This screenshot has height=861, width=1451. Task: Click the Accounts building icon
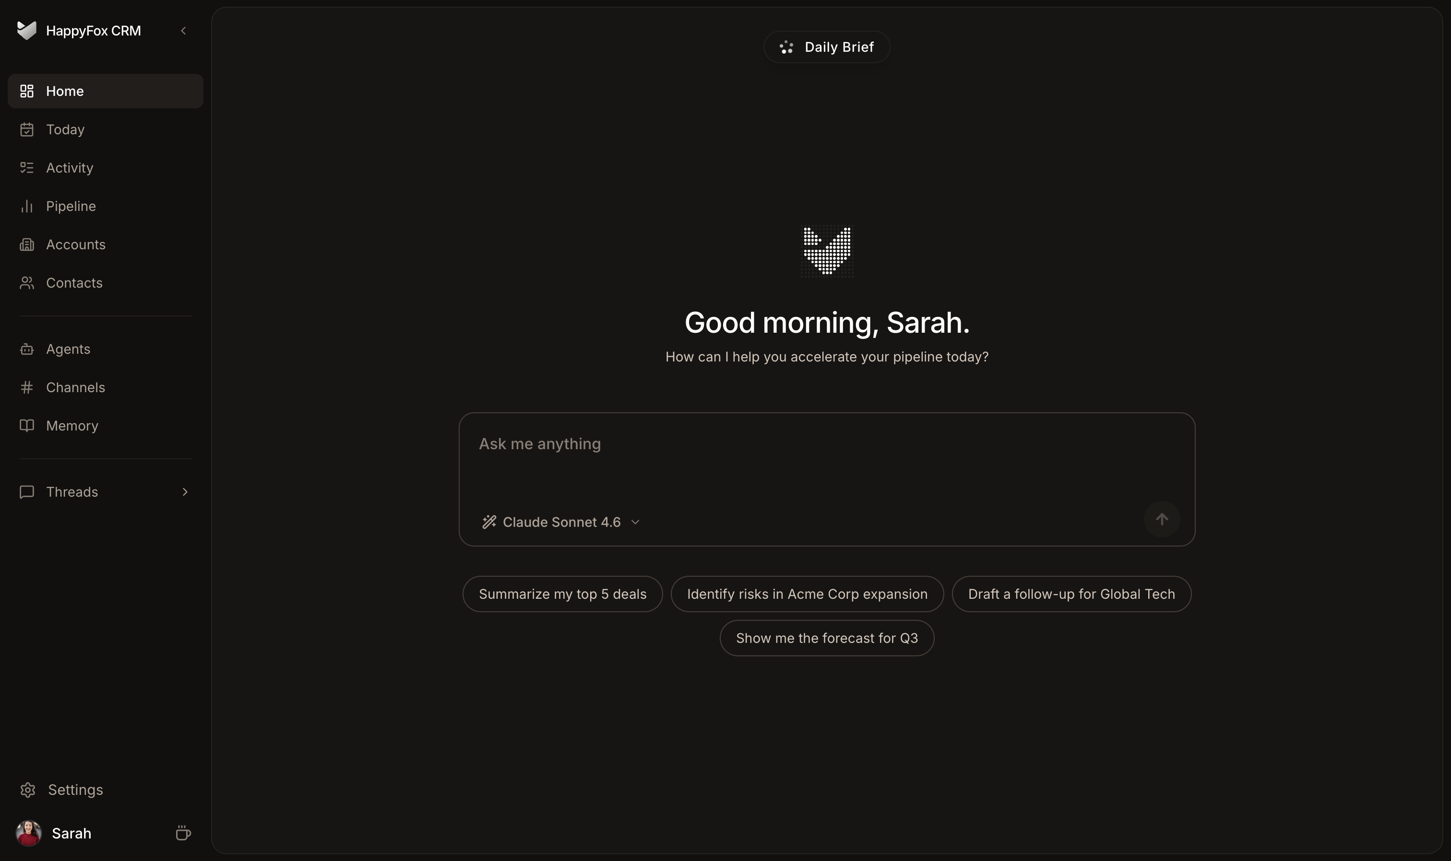tap(27, 244)
